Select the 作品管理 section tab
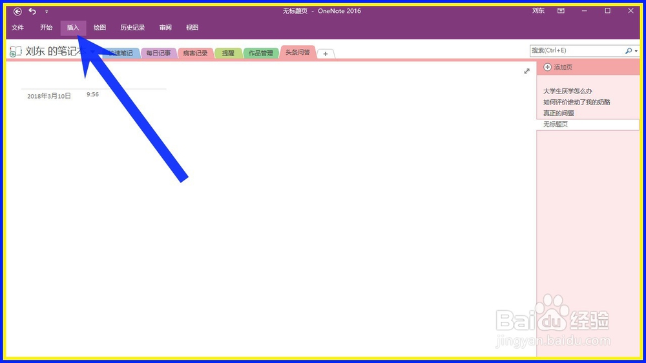 [261, 53]
